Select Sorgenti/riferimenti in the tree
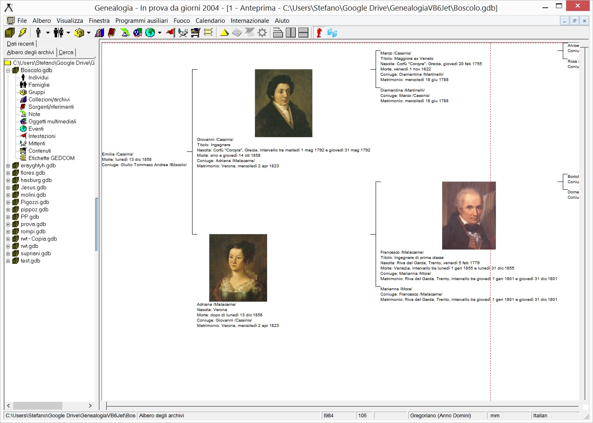 (x=51, y=107)
